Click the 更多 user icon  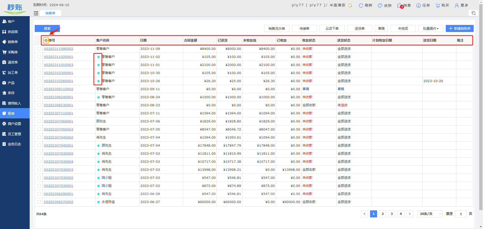coord(457,5)
